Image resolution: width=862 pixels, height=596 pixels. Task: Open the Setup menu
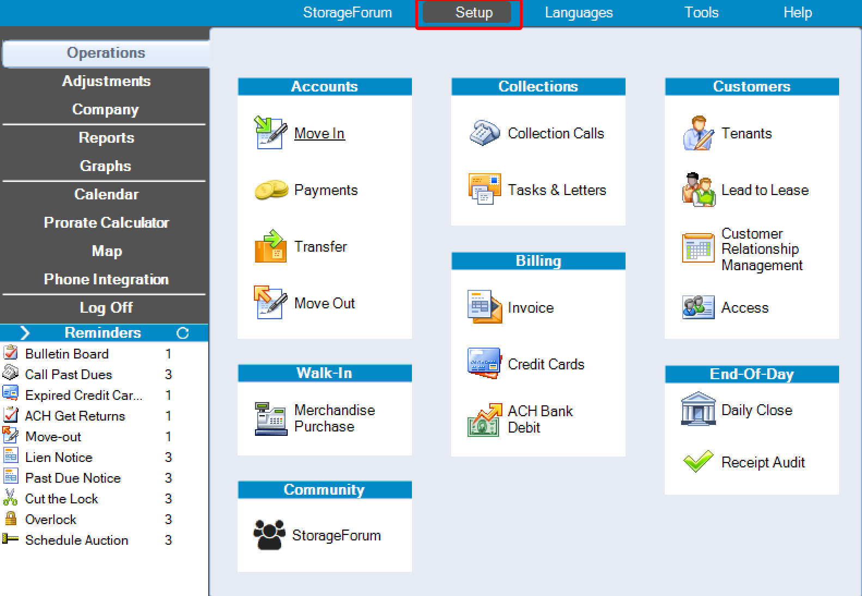468,13
